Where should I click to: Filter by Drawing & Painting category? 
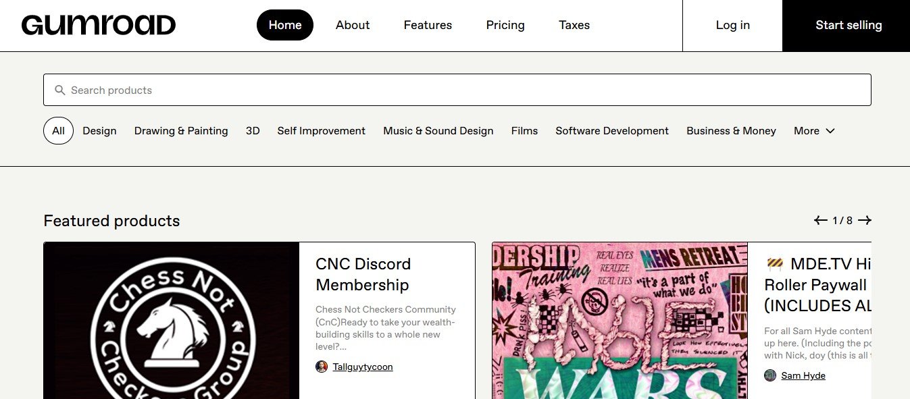(181, 131)
